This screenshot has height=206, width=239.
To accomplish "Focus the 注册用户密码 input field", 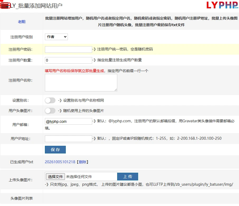I will point(68,50).
